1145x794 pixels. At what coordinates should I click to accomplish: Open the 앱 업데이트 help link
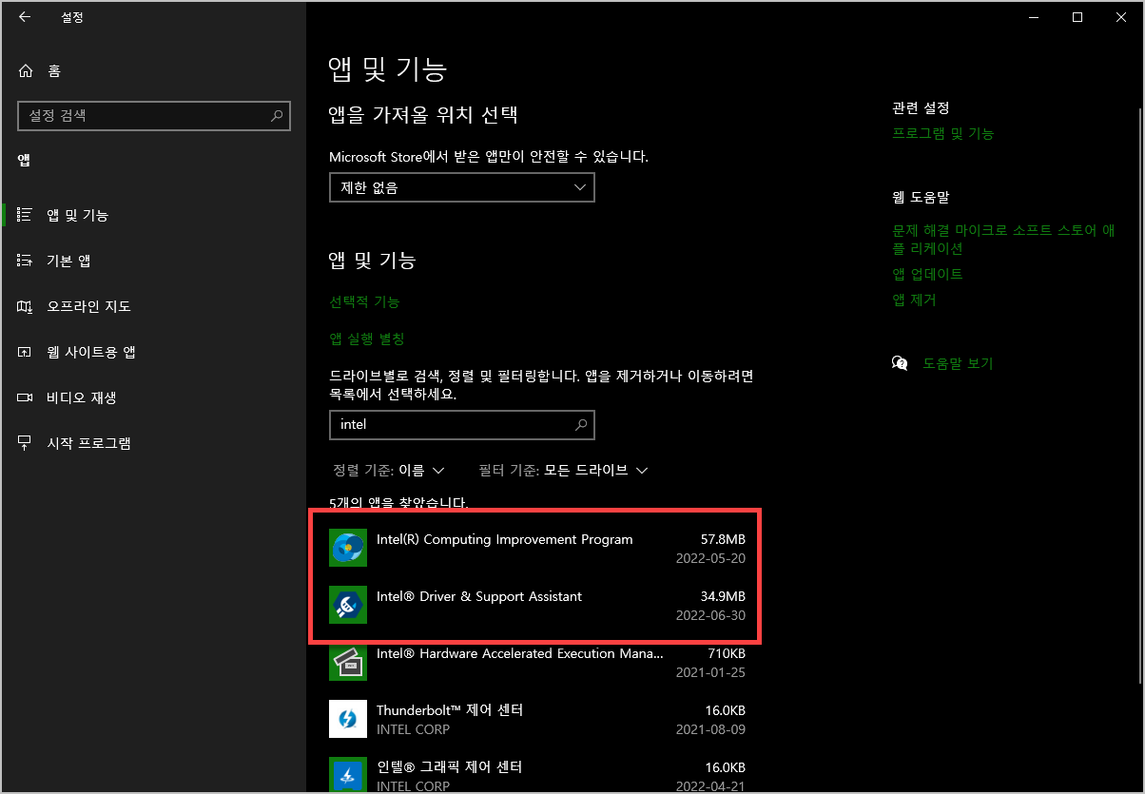[x=927, y=274]
